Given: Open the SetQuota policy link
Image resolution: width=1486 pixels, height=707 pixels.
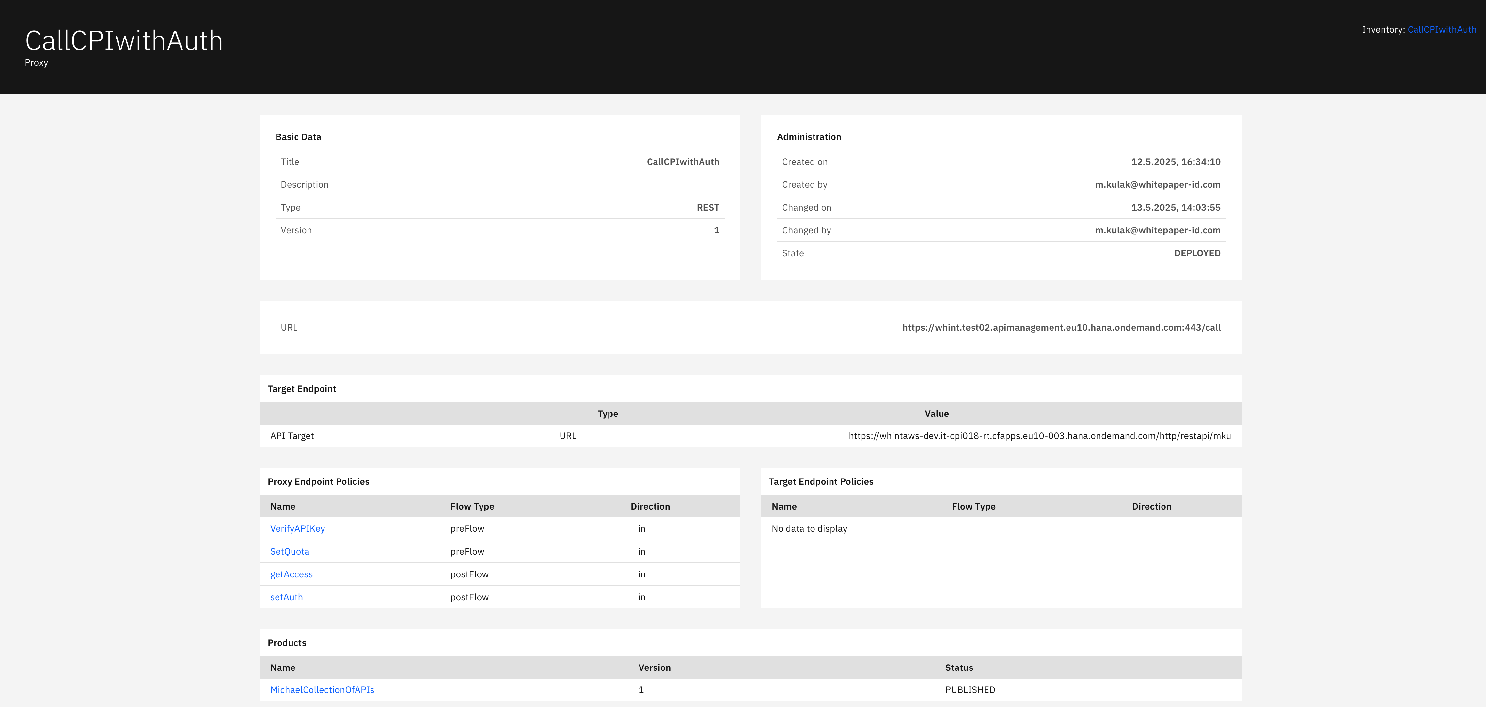Looking at the screenshot, I should coord(290,551).
